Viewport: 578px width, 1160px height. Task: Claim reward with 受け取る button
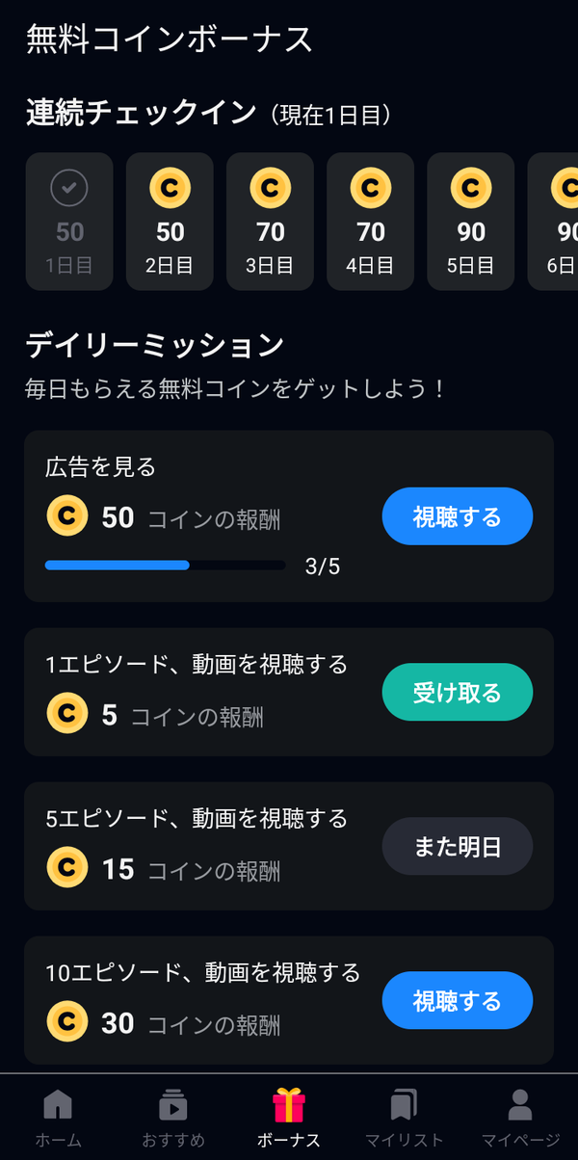tap(458, 692)
